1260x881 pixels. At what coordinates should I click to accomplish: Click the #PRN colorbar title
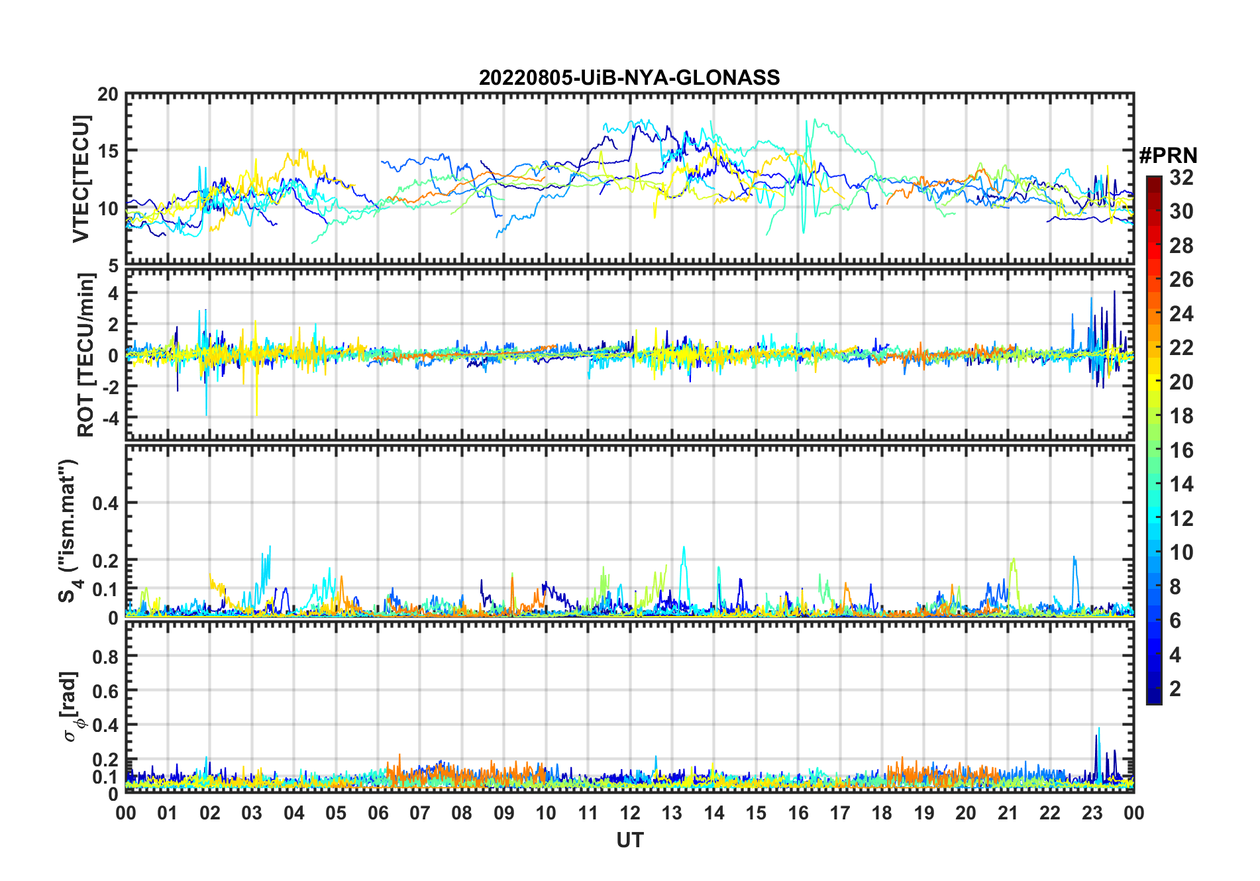1169,156
